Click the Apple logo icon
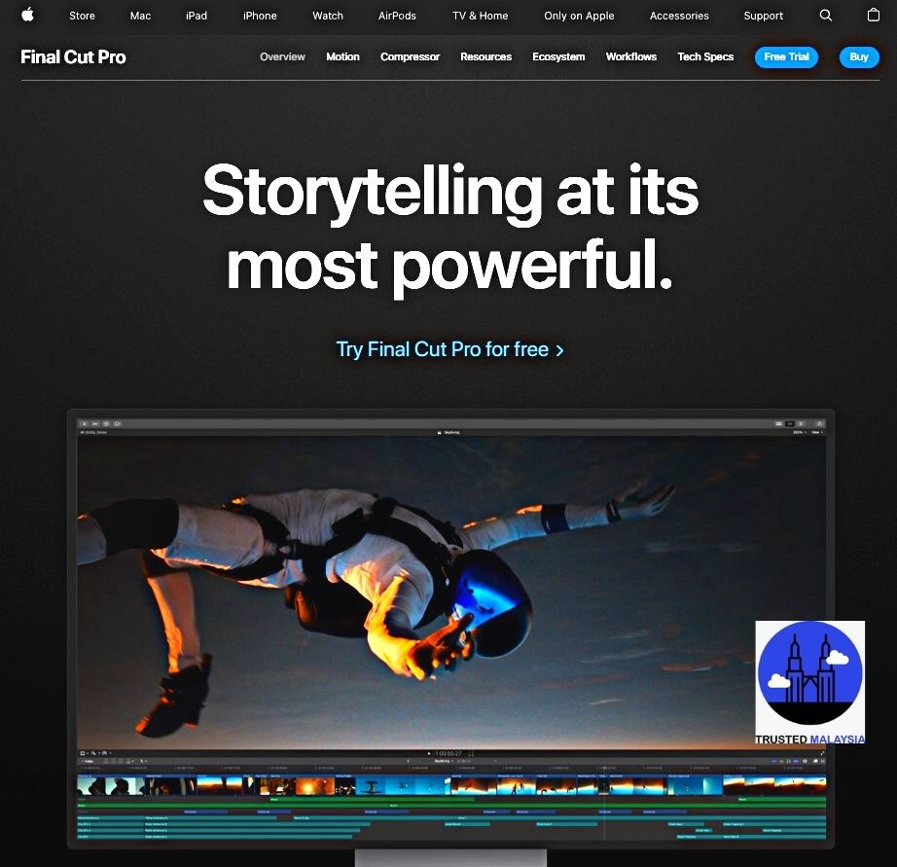 click(x=27, y=15)
